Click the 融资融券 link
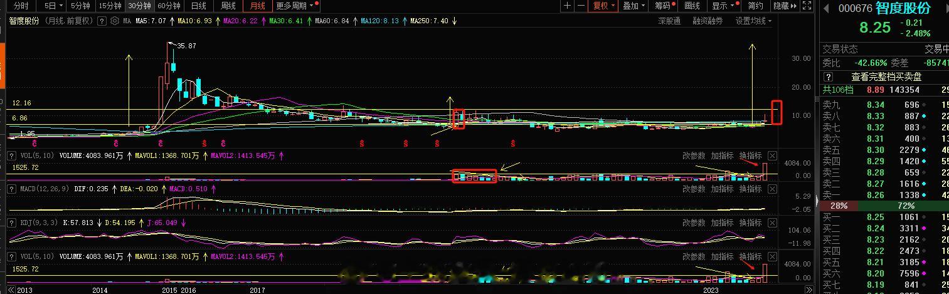This screenshot has width=949, height=294. point(708,21)
